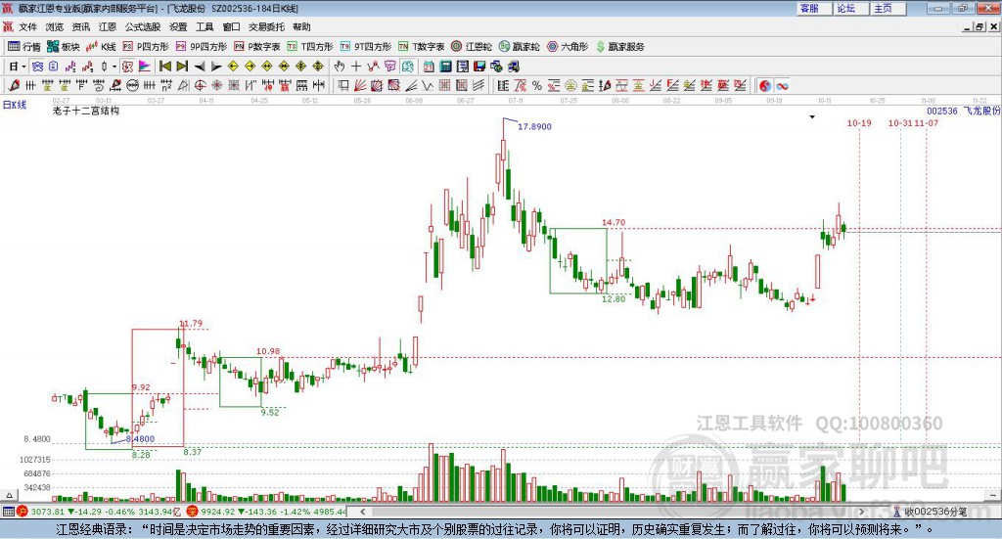Viewport: 1002px width, 539px height.
Task: Open the T四方形 tool
Action: [x=310, y=47]
